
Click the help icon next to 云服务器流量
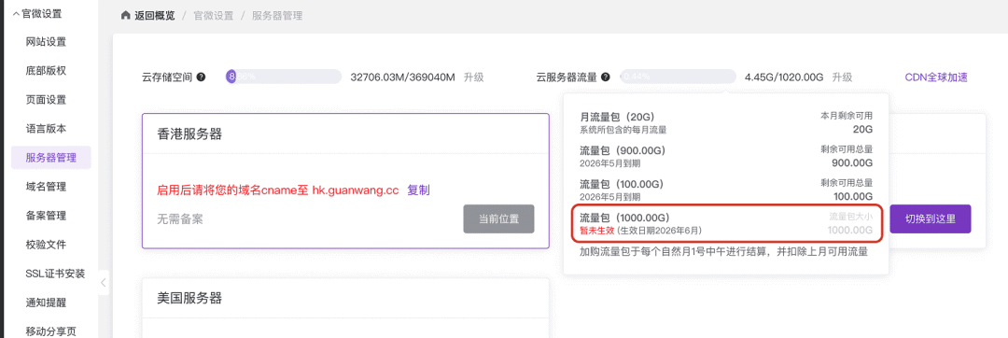(x=607, y=77)
